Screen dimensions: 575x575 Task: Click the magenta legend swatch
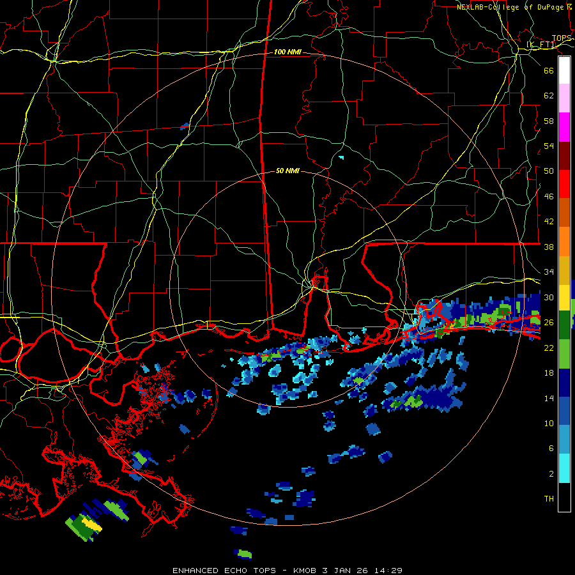[564, 127]
